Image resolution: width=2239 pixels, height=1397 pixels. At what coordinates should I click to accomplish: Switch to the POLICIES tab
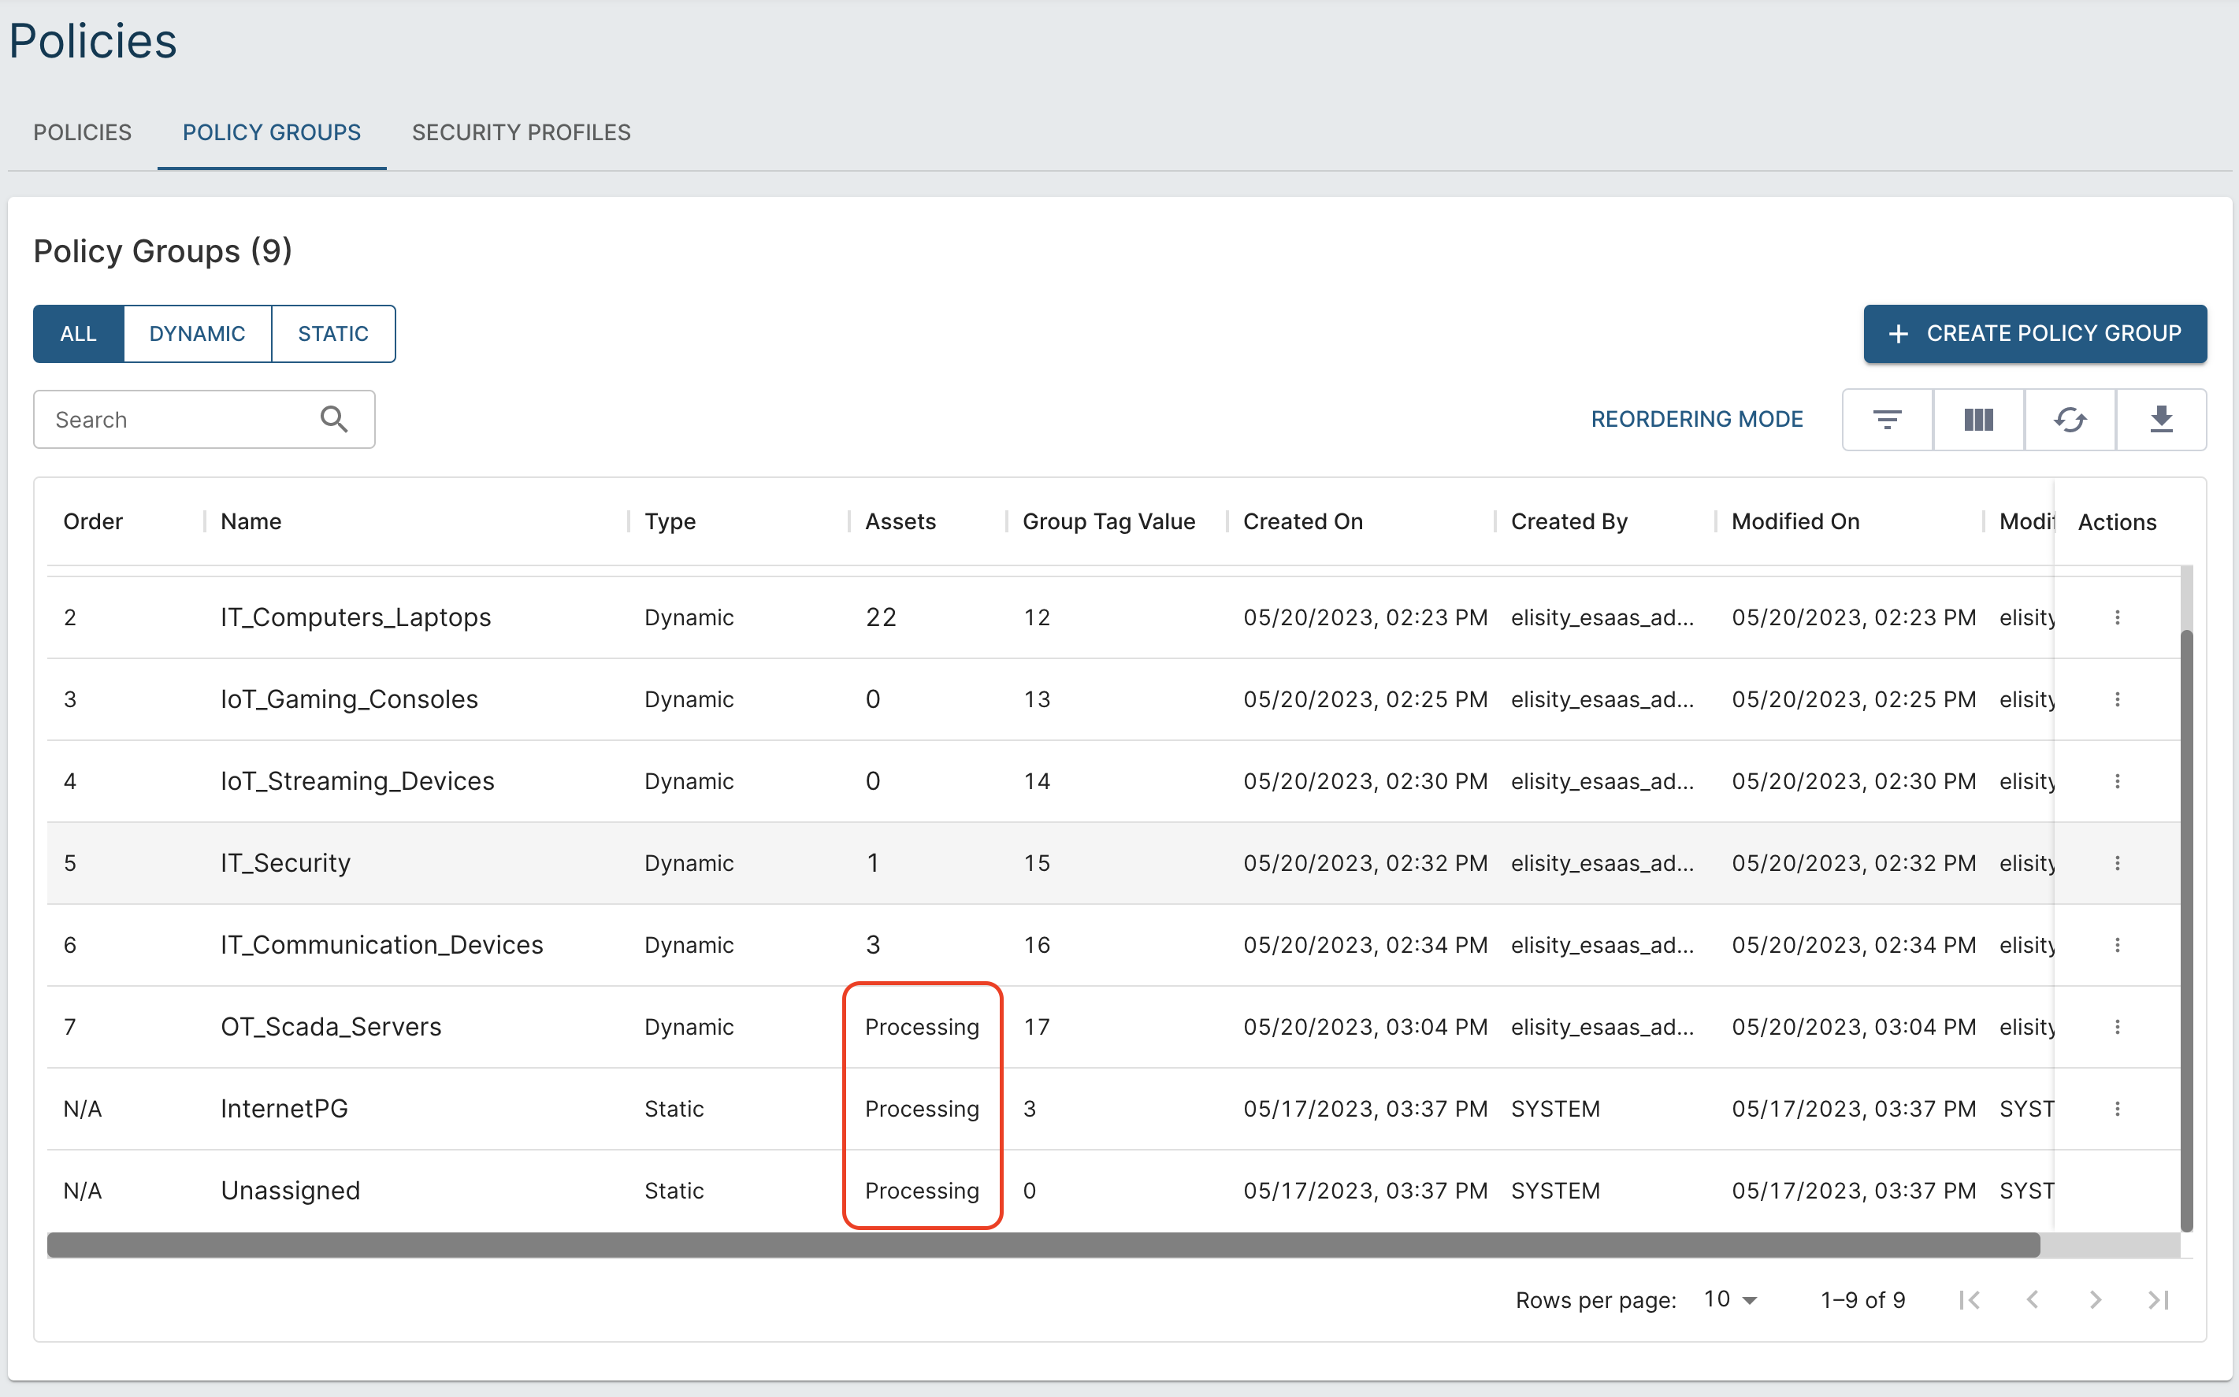(82, 132)
